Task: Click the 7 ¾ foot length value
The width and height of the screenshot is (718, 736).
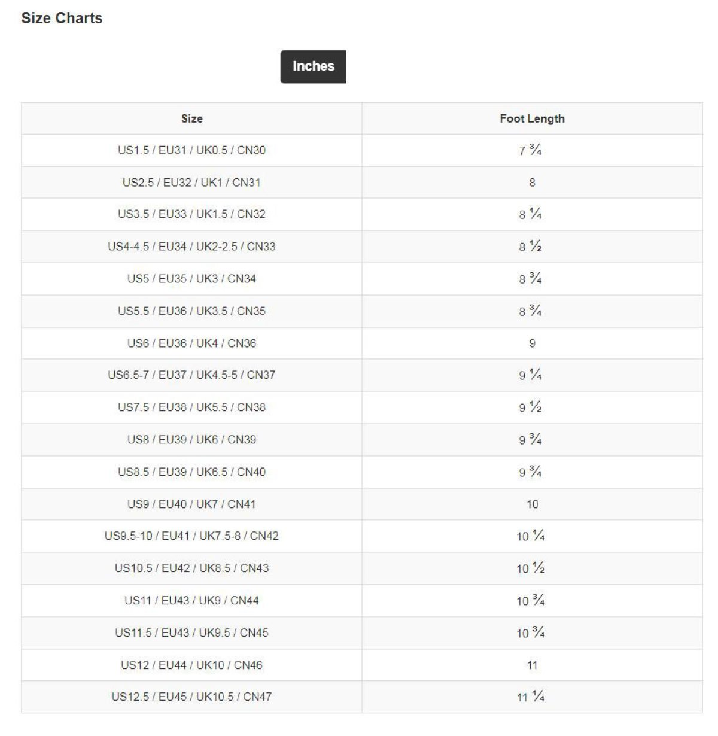Action: 531,150
